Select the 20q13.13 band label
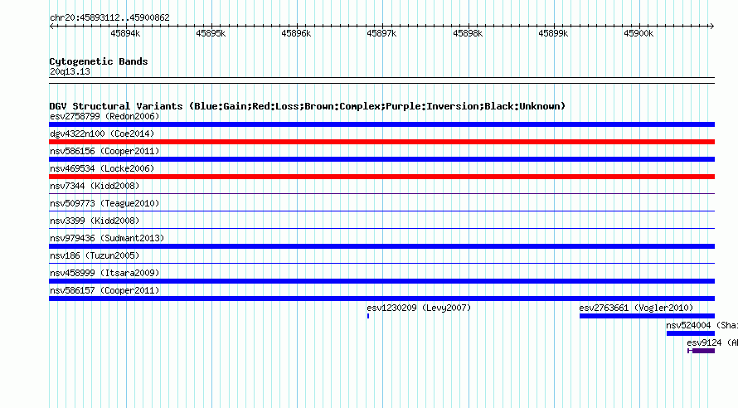The width and height of the screenshot is (738, 408). pos(70,71)
